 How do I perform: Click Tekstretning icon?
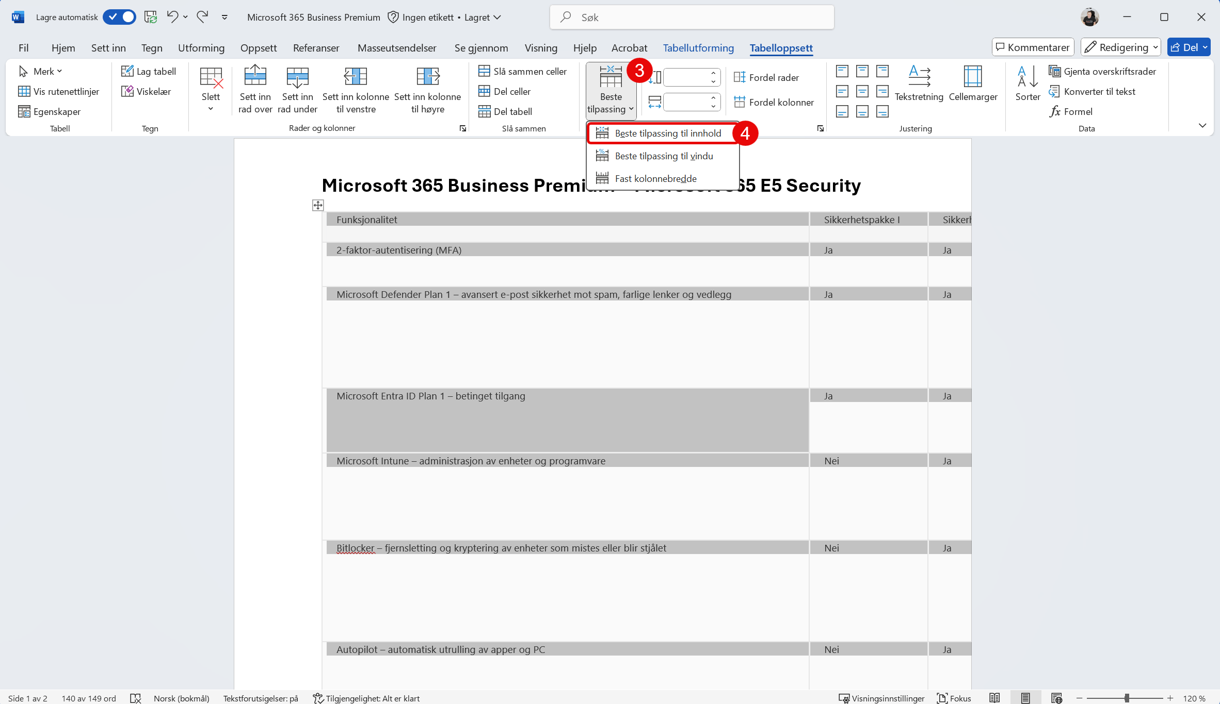[919, 76]
